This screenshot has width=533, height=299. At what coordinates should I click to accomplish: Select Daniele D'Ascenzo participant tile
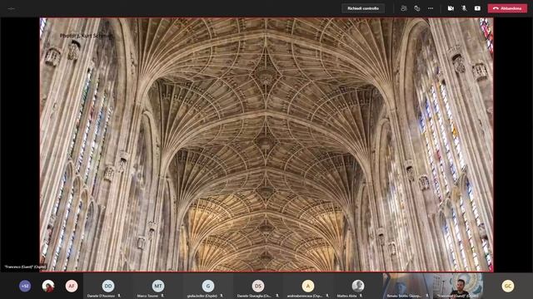(108, 286)
